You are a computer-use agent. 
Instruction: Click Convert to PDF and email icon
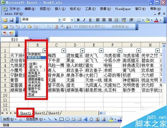point(11,33)
